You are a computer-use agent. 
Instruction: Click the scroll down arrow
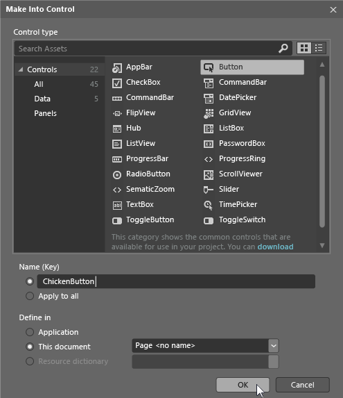pyautogui.click(x=322, y=245)
